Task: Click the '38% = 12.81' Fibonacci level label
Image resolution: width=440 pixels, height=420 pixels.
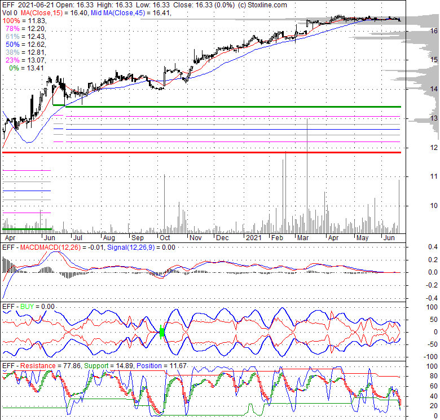Action: (25, 52)
